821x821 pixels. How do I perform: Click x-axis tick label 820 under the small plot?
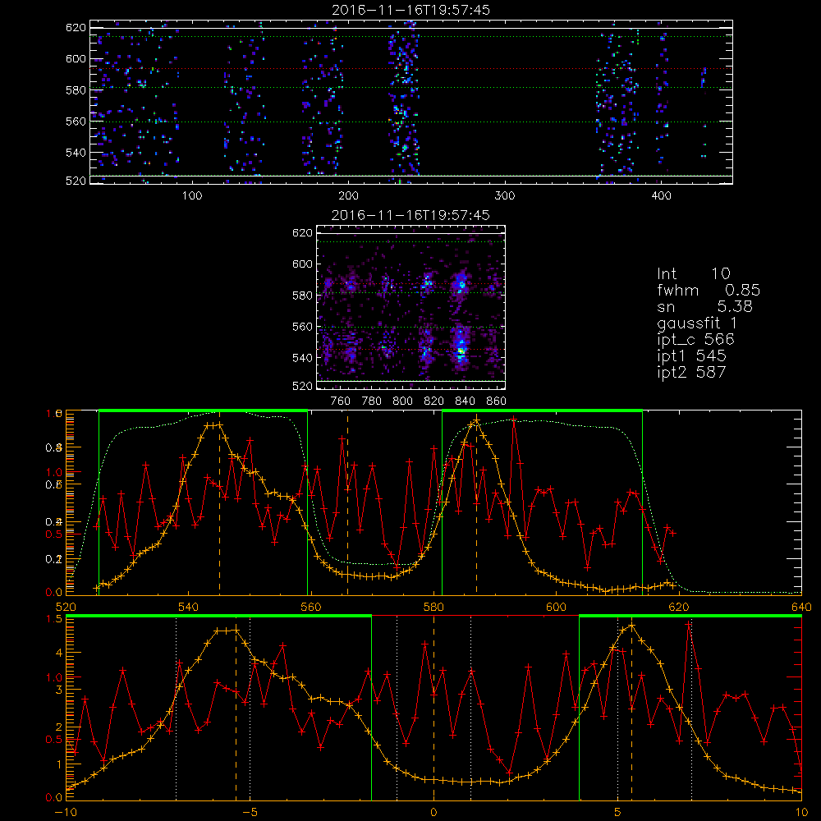pyautogui.click(x=434, y=401)
